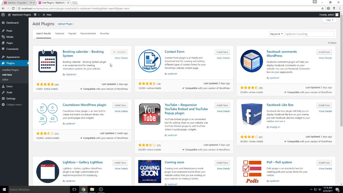Image resolution: width=343 pixels, height=193 pixels.
Task: Open Add New plugins submenu item
Action: tap(7, 75)
